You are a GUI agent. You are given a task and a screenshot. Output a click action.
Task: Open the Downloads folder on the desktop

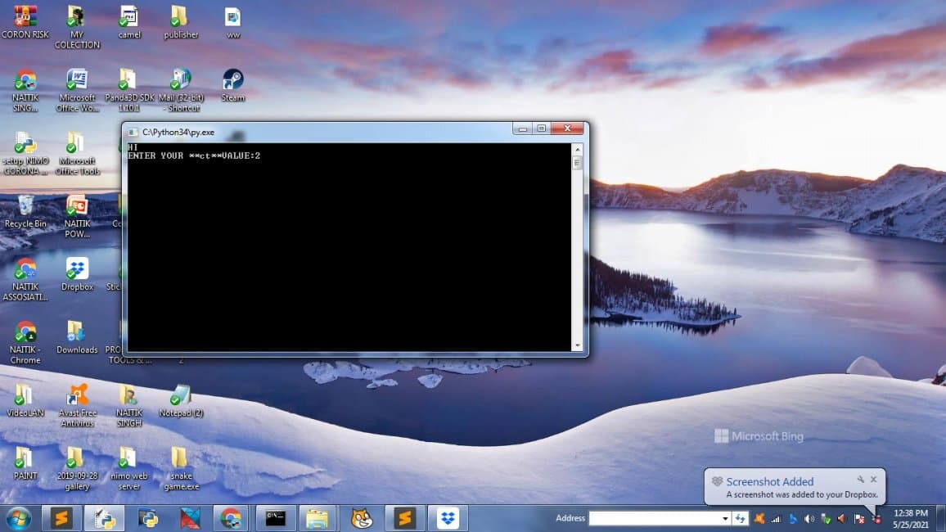(77, 337)
